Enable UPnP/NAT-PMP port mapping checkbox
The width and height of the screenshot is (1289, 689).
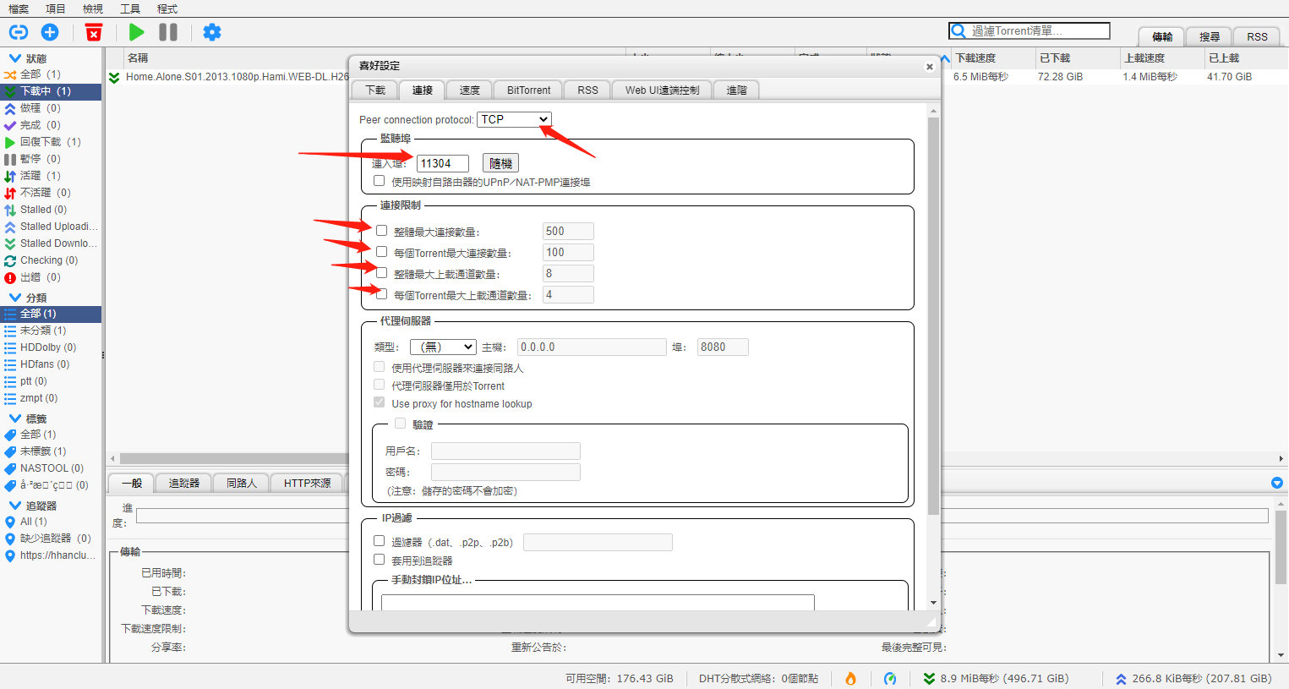click(379, 181)
